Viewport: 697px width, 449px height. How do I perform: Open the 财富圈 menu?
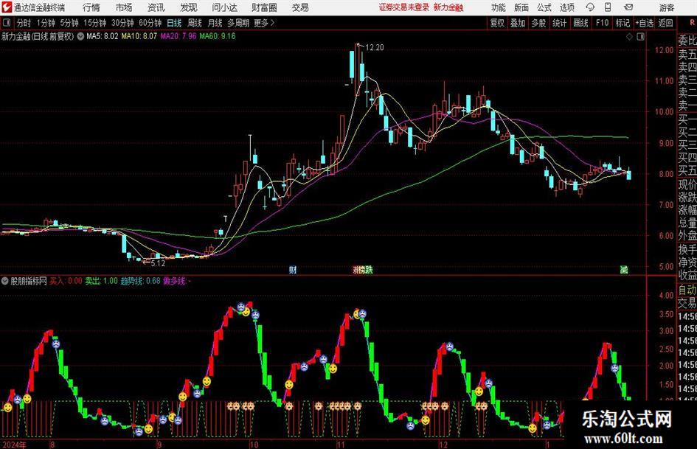coord(264,7)
